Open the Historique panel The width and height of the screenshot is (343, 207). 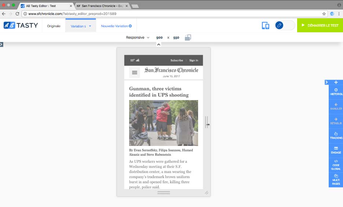tap(336, 92)
